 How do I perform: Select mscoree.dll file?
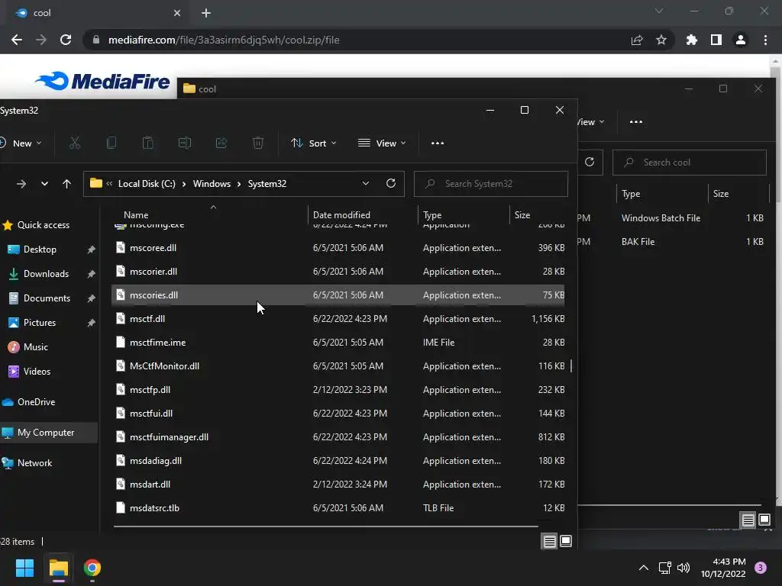coord(338,248)
